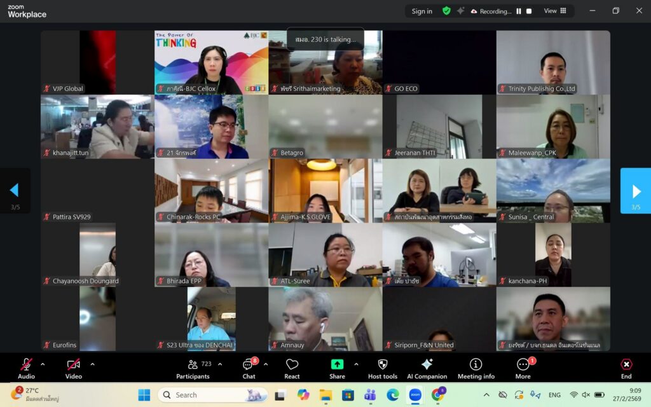Viewport: 651px width, 407px height.
Task: Show Meeting info
Action: tap(476, 369)
